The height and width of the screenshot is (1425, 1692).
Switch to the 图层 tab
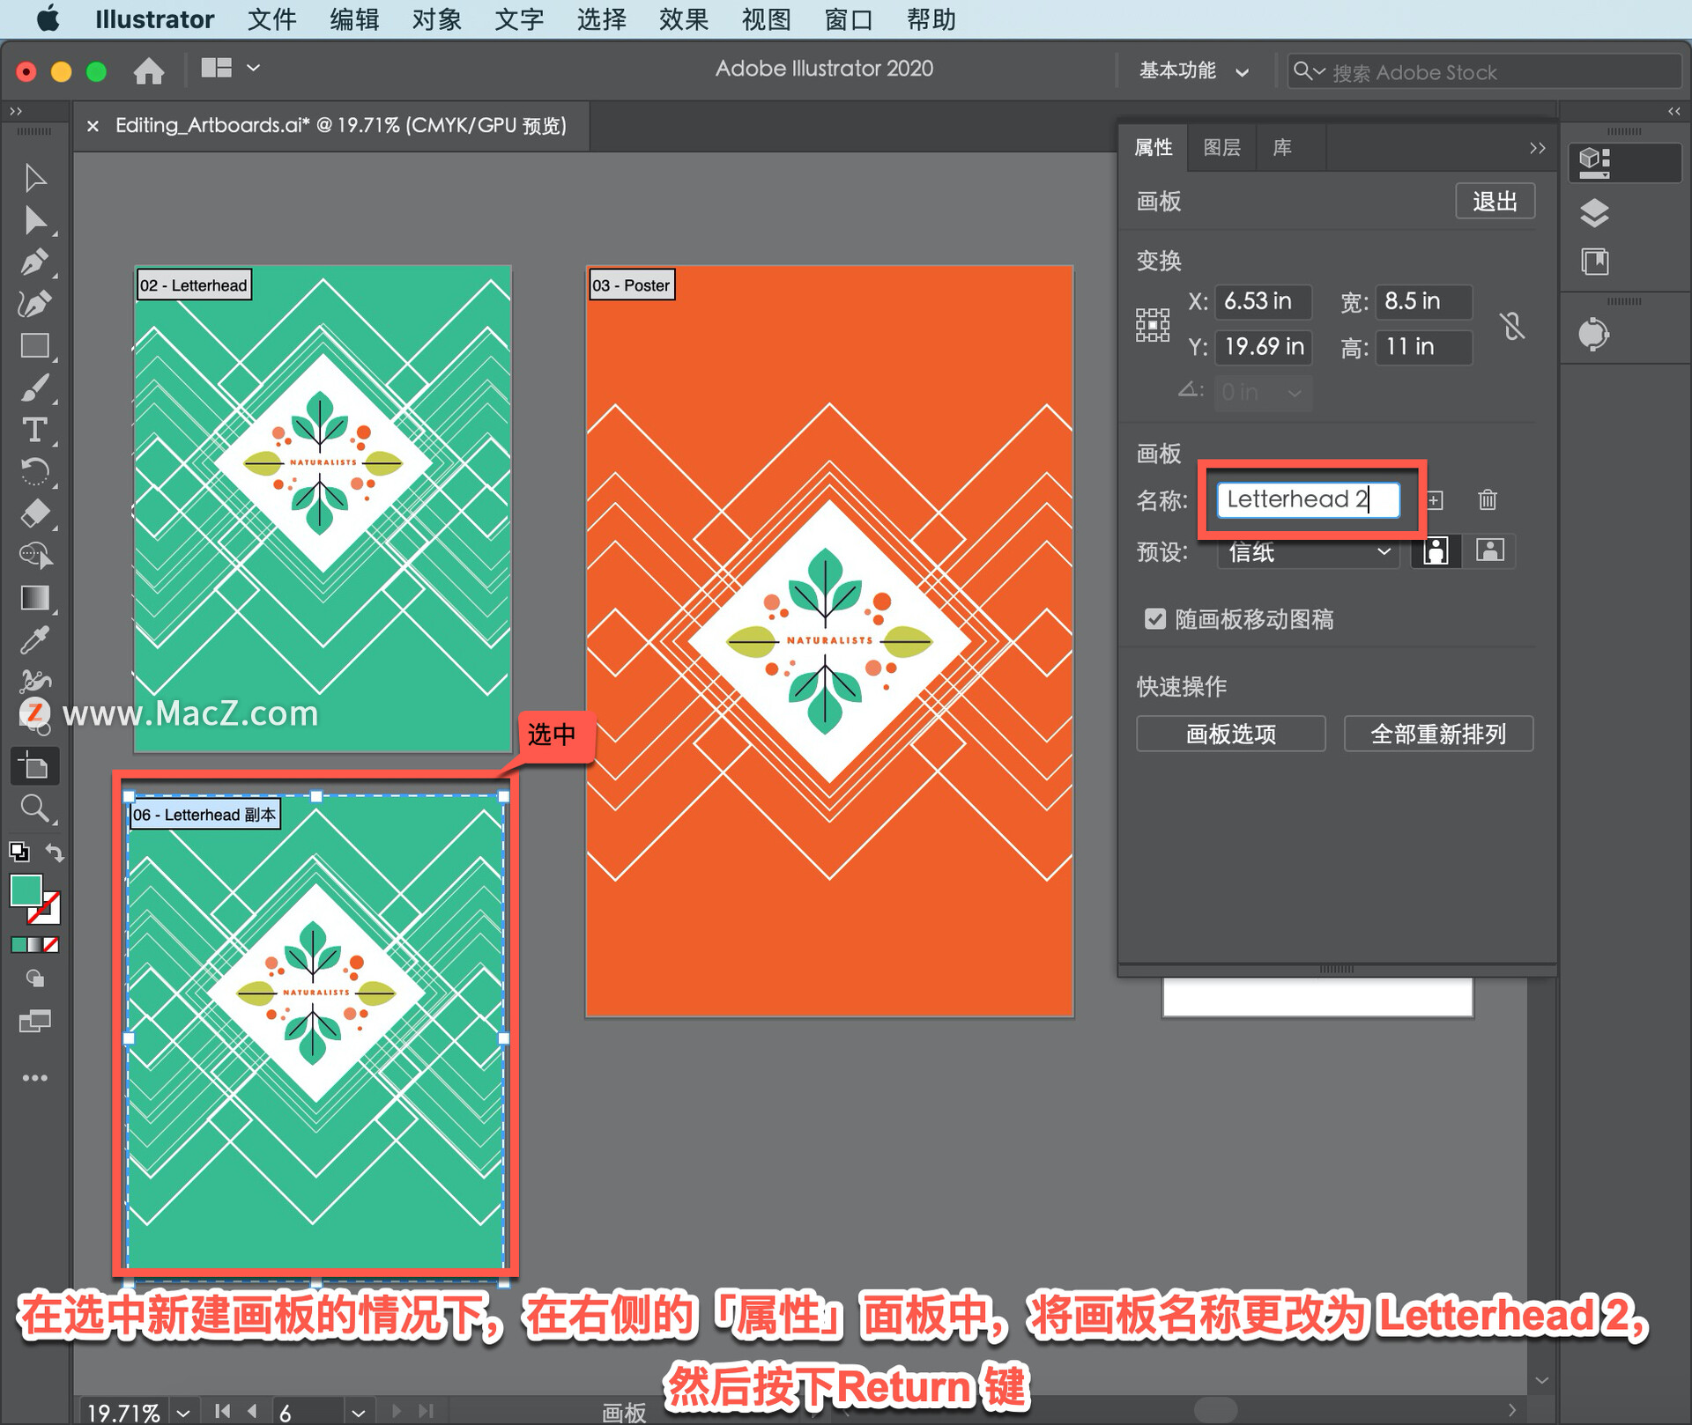tap(1221, 147)
